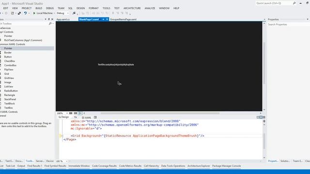310x174 pixels.
Task: Toggle the show grid designer icon
Action: tap(71, 113)
